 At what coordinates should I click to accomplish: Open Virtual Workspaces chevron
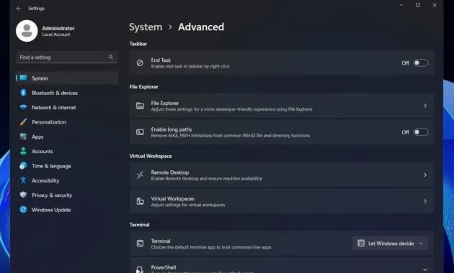click(425, 201)
